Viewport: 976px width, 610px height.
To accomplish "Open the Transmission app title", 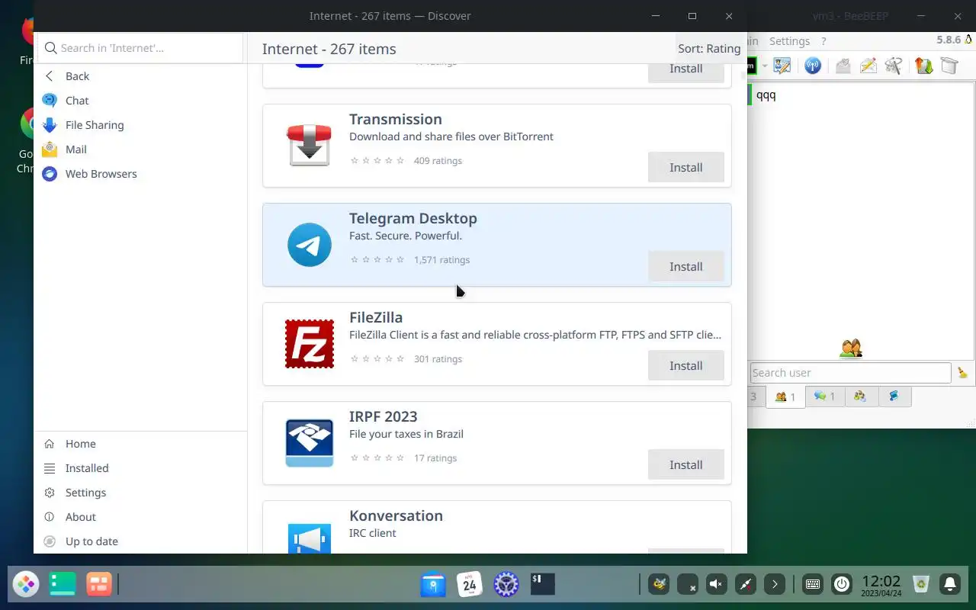I will 396,119.
